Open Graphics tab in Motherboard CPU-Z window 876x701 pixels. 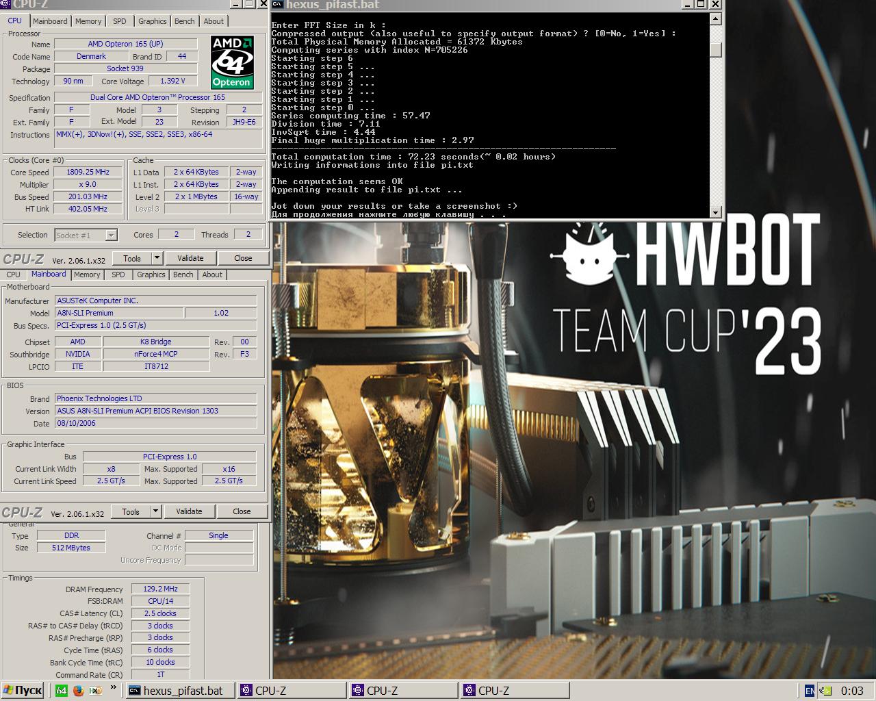[151, 275]
